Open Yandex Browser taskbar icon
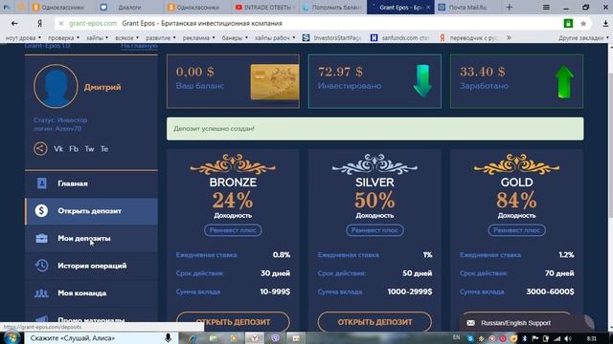This screenshot has width=613, height=344. tap(255, 338)
